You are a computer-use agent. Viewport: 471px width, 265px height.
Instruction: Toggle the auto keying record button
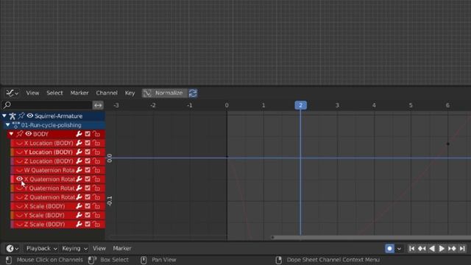tap(389, 249)
